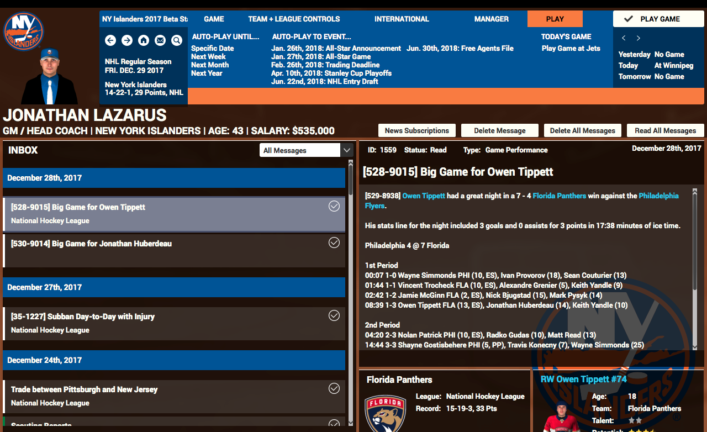This screenshot has width=707, height=432.
Task: Auto-play until Specific Date
Action: coord(213,49)
